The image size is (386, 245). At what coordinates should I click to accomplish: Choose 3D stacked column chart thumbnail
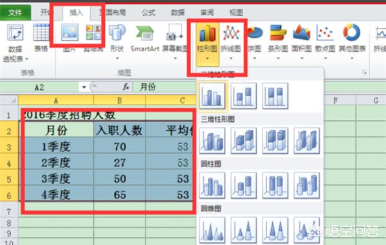[244, 140]
